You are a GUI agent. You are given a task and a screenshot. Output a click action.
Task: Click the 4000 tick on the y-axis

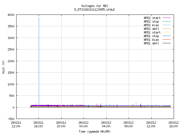11,15
